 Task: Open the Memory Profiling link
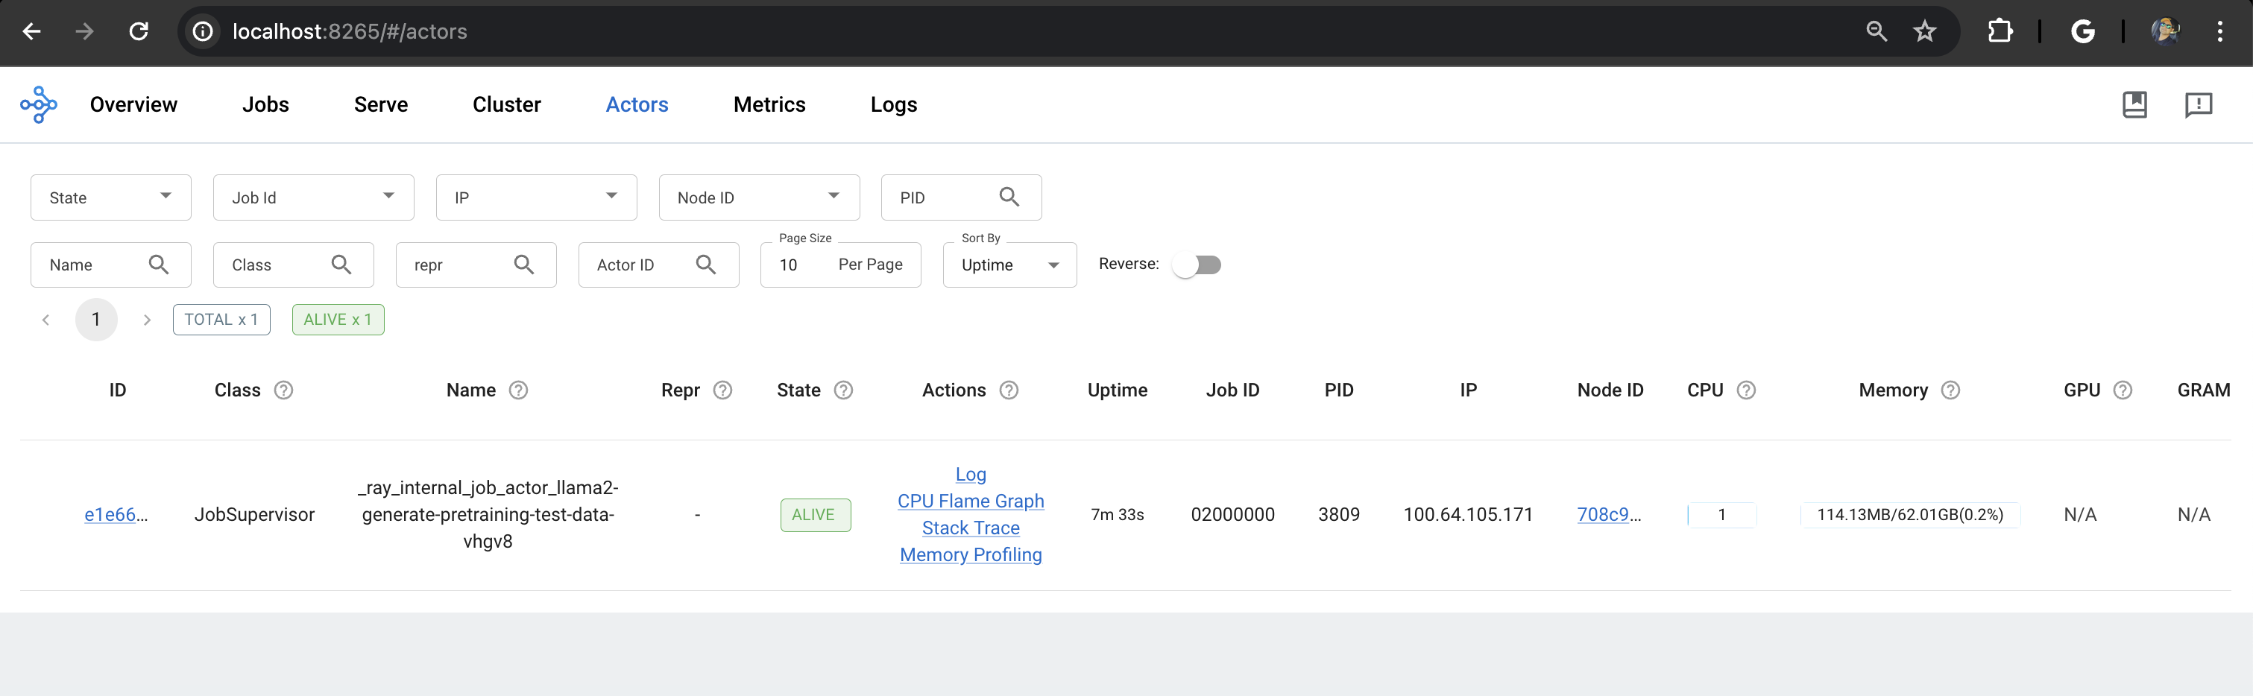tap(970, 554)
